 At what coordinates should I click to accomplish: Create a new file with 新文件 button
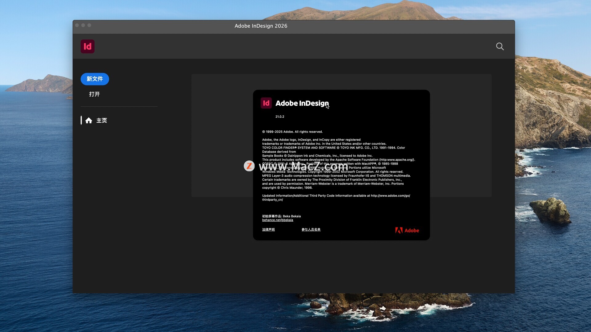94,79
